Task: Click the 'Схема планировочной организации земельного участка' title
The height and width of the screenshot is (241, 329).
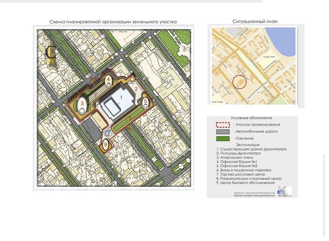Action: click(x=113, y=22)
